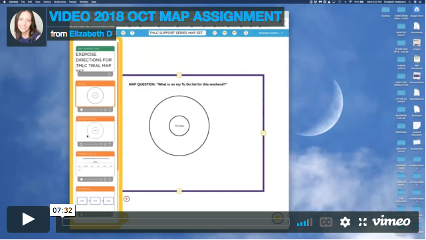The image size is (426, 240).
Task: Tick the checkbox under the table-style map thumbnail
Action: 82,180
